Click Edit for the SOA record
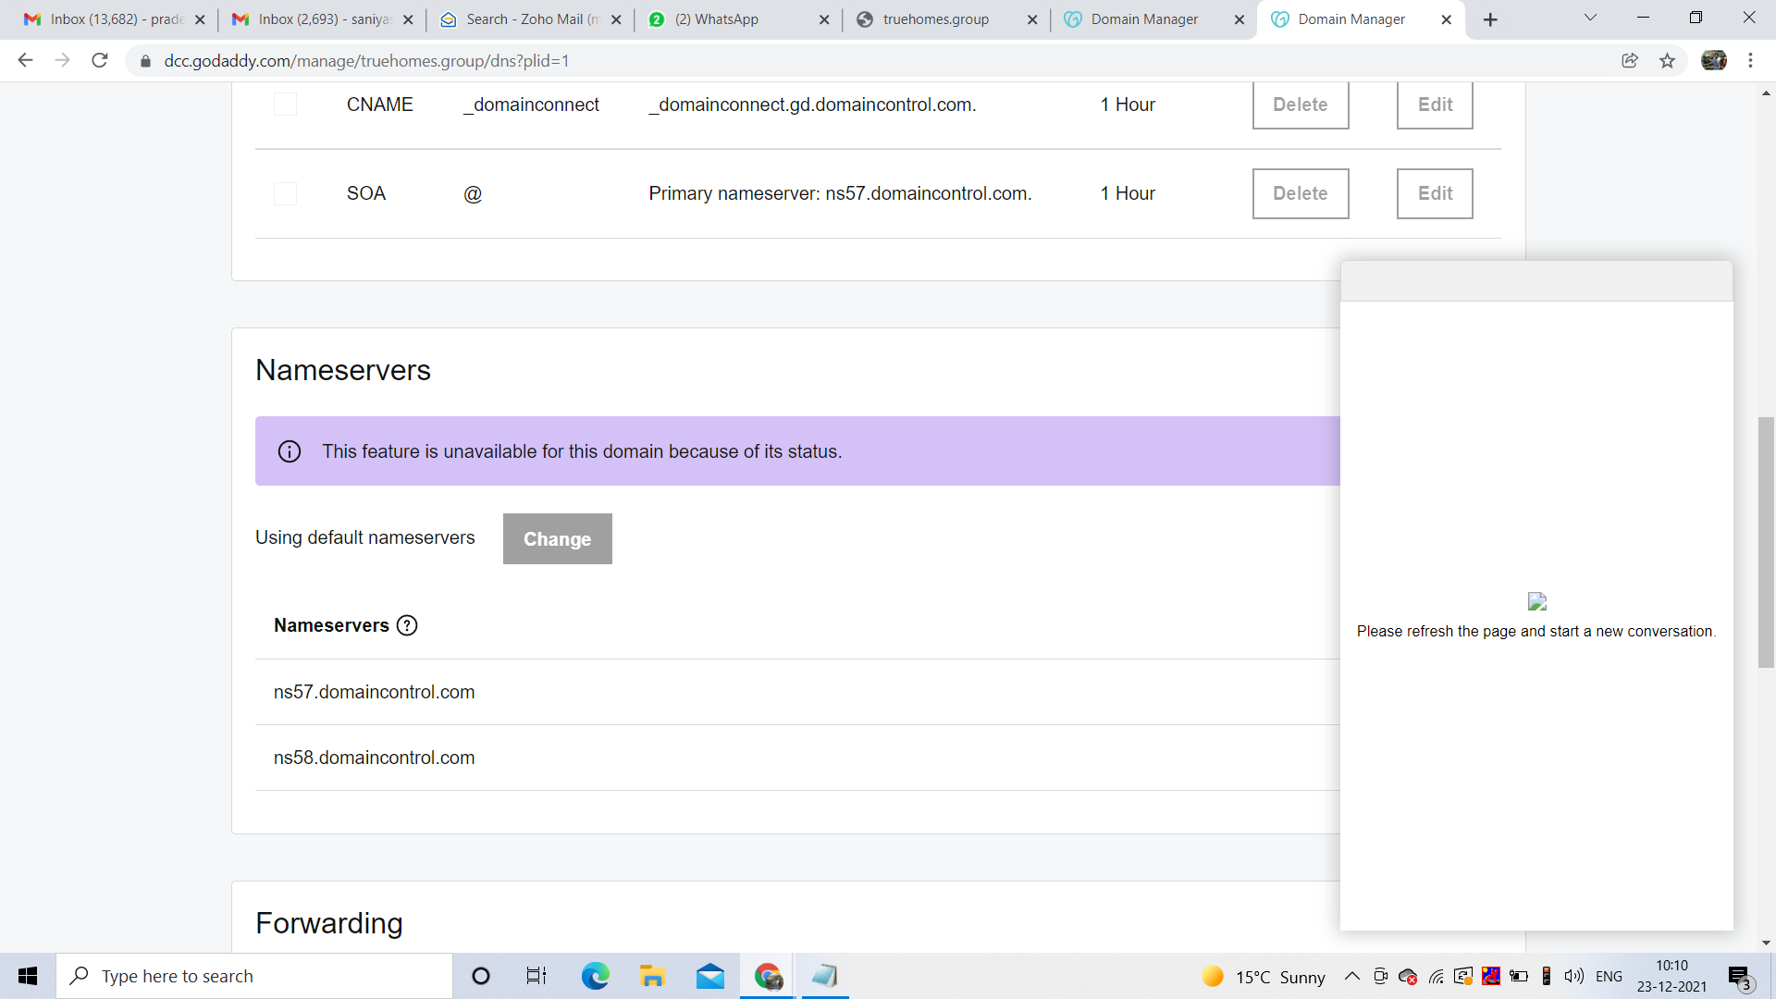The height and width of the screenshot is (999, 1776). point(1434,193)
